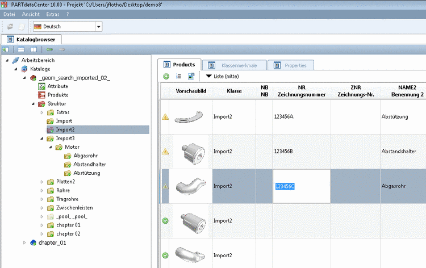
Task: Click the green back arrow icon
Action: click(x=50, y=49)
